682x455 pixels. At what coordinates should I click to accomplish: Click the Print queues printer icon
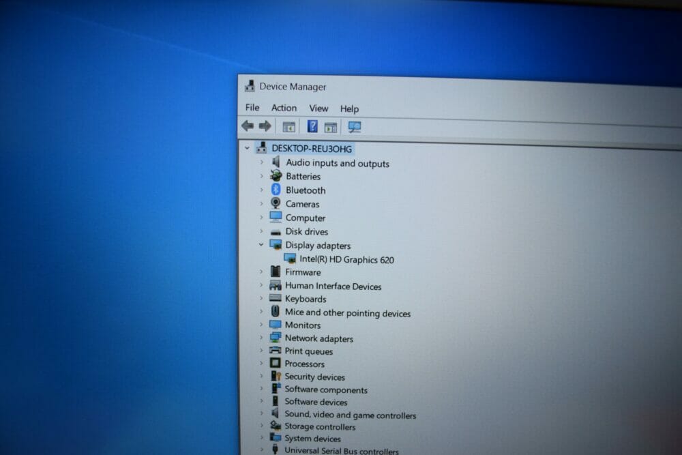[276, 350]
